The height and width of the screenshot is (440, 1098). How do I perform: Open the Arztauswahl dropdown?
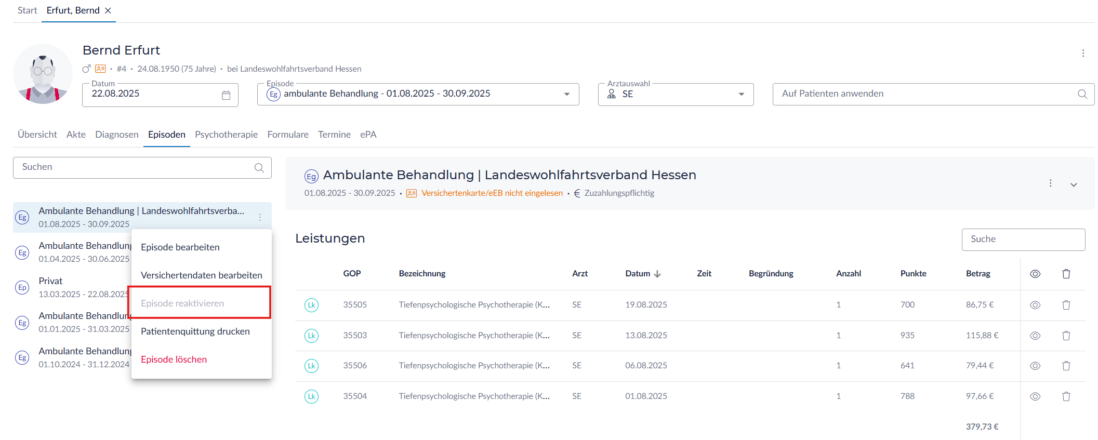pos(741,94)
